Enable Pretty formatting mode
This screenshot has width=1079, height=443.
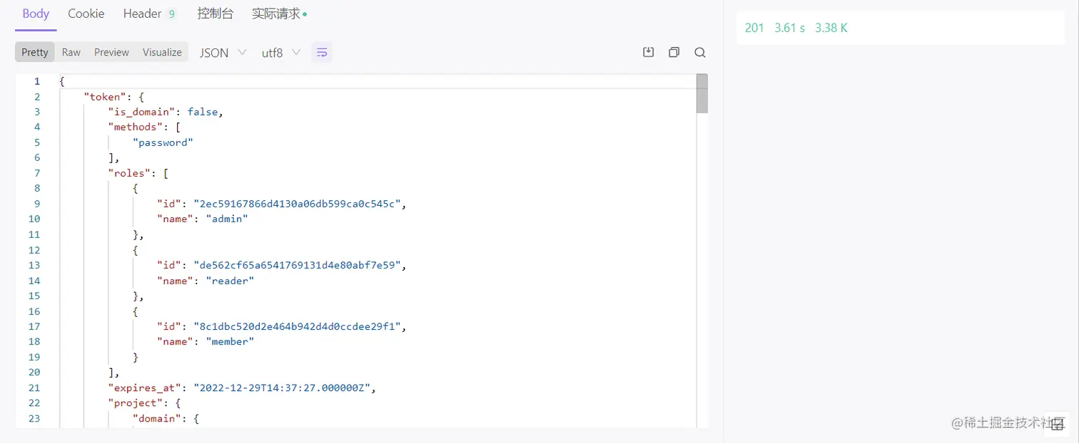(x=34, y=51)
